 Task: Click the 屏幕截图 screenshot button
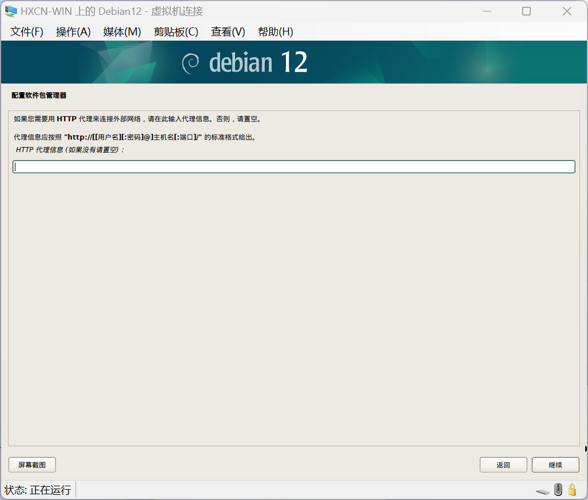tap(32, 465)
